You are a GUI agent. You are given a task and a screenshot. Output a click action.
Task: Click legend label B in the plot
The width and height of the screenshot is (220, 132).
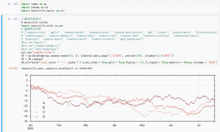point(44,108)
